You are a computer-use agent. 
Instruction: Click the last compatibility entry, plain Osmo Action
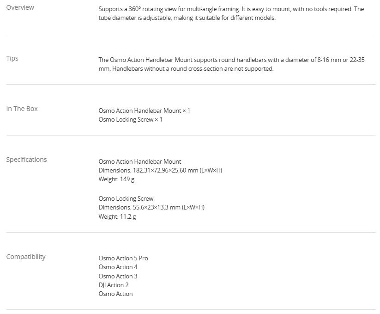(115, 294)
